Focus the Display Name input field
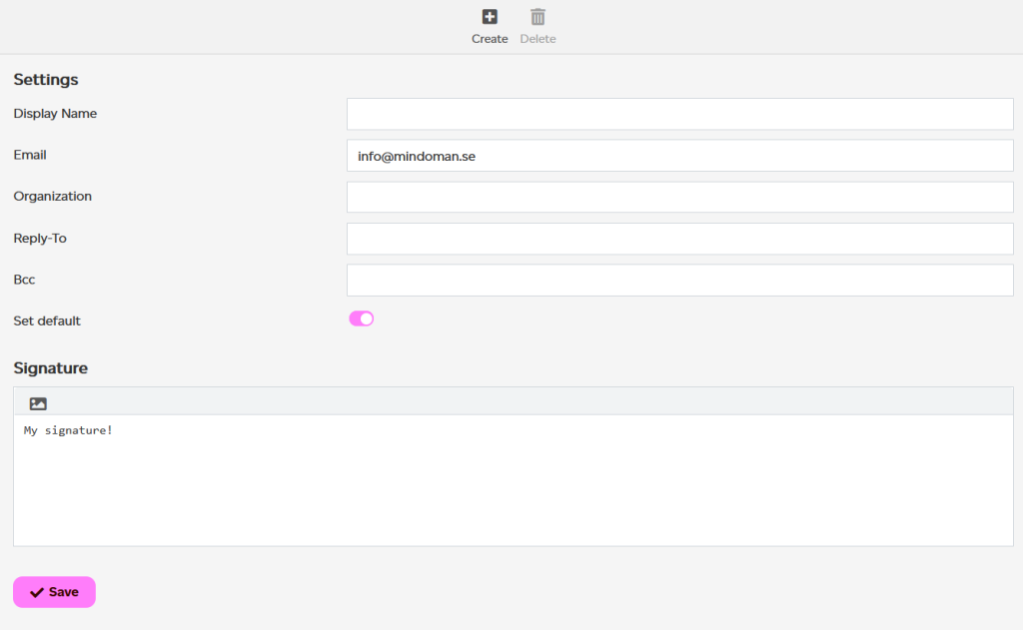The image size is (1023, 630). [679, 114]
